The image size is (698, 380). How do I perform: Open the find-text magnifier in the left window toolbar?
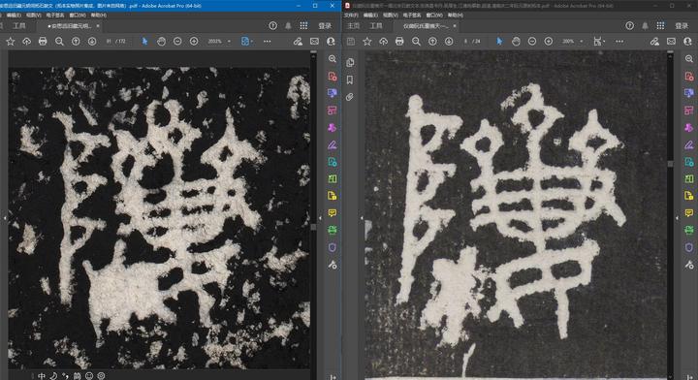tap(59, 42)
